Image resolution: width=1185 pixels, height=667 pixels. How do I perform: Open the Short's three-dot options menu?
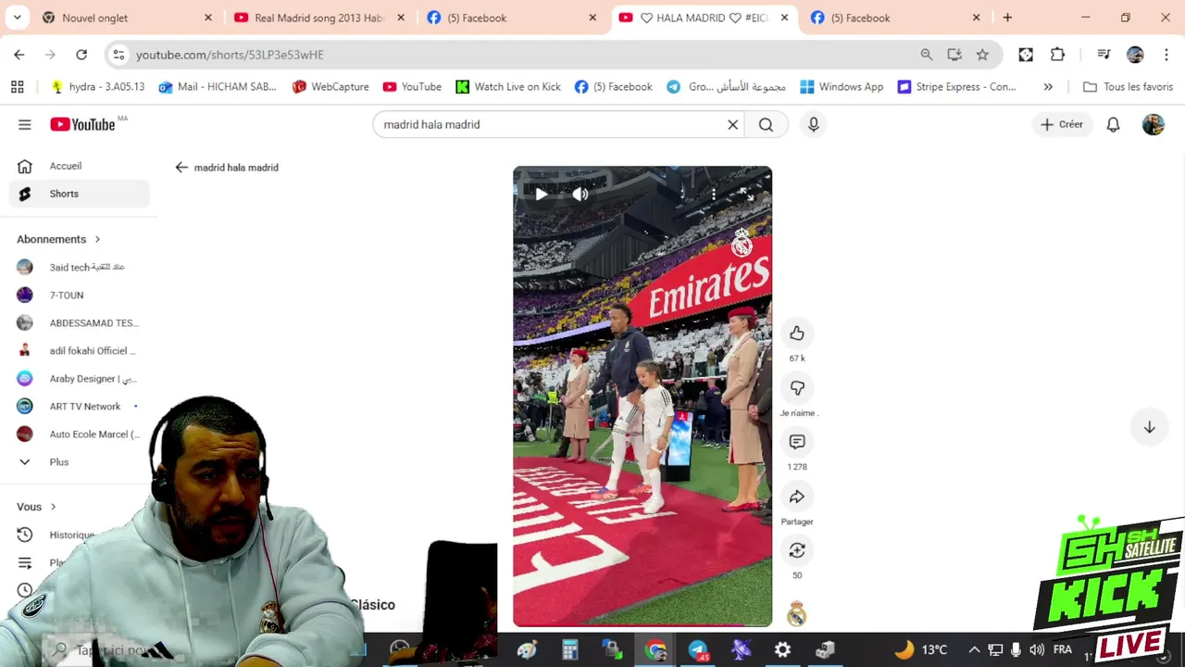click(713, 195)
